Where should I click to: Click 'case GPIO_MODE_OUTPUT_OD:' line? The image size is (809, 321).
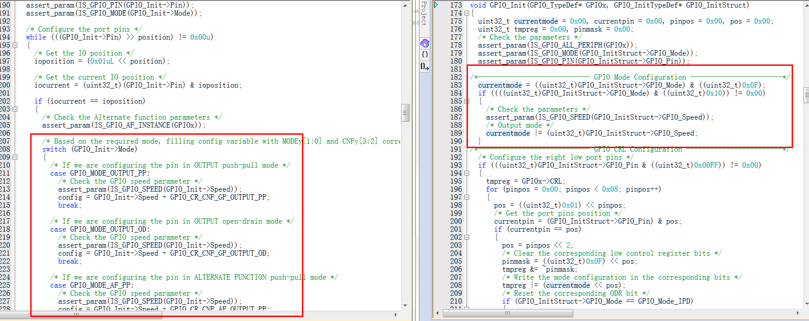pyautogui.click(x=100, y=229)
